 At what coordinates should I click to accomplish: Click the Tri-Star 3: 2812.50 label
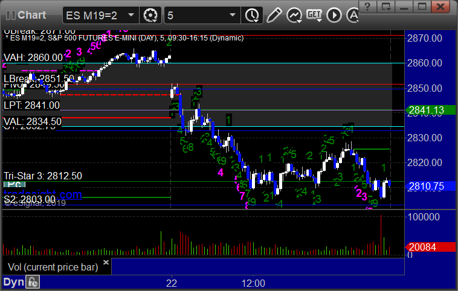coord(43,176)
